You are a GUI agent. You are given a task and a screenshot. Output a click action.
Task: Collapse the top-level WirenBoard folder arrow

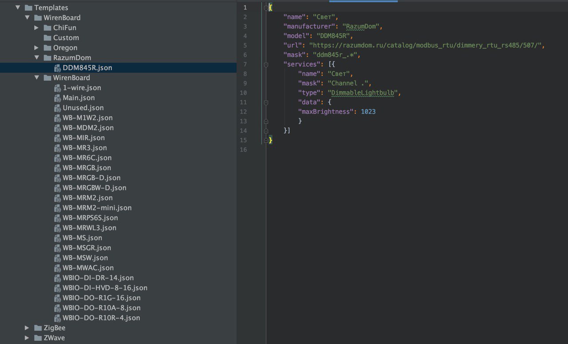27,18
